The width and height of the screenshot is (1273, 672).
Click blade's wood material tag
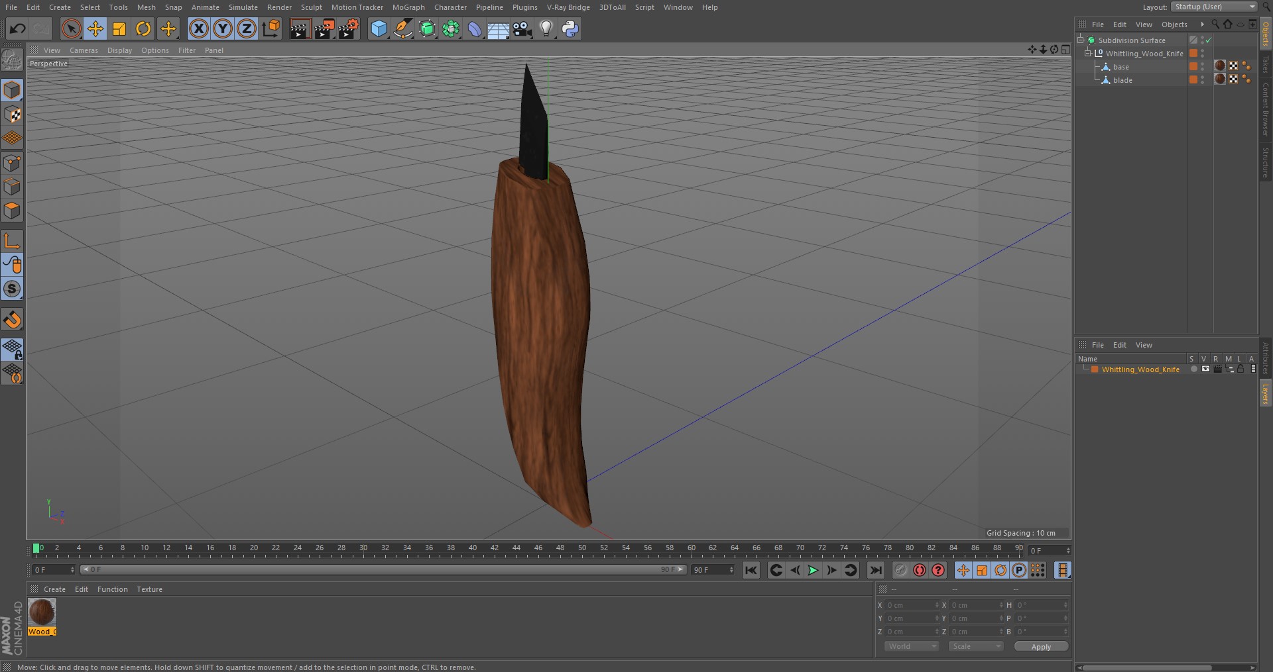pos(1220,79)
